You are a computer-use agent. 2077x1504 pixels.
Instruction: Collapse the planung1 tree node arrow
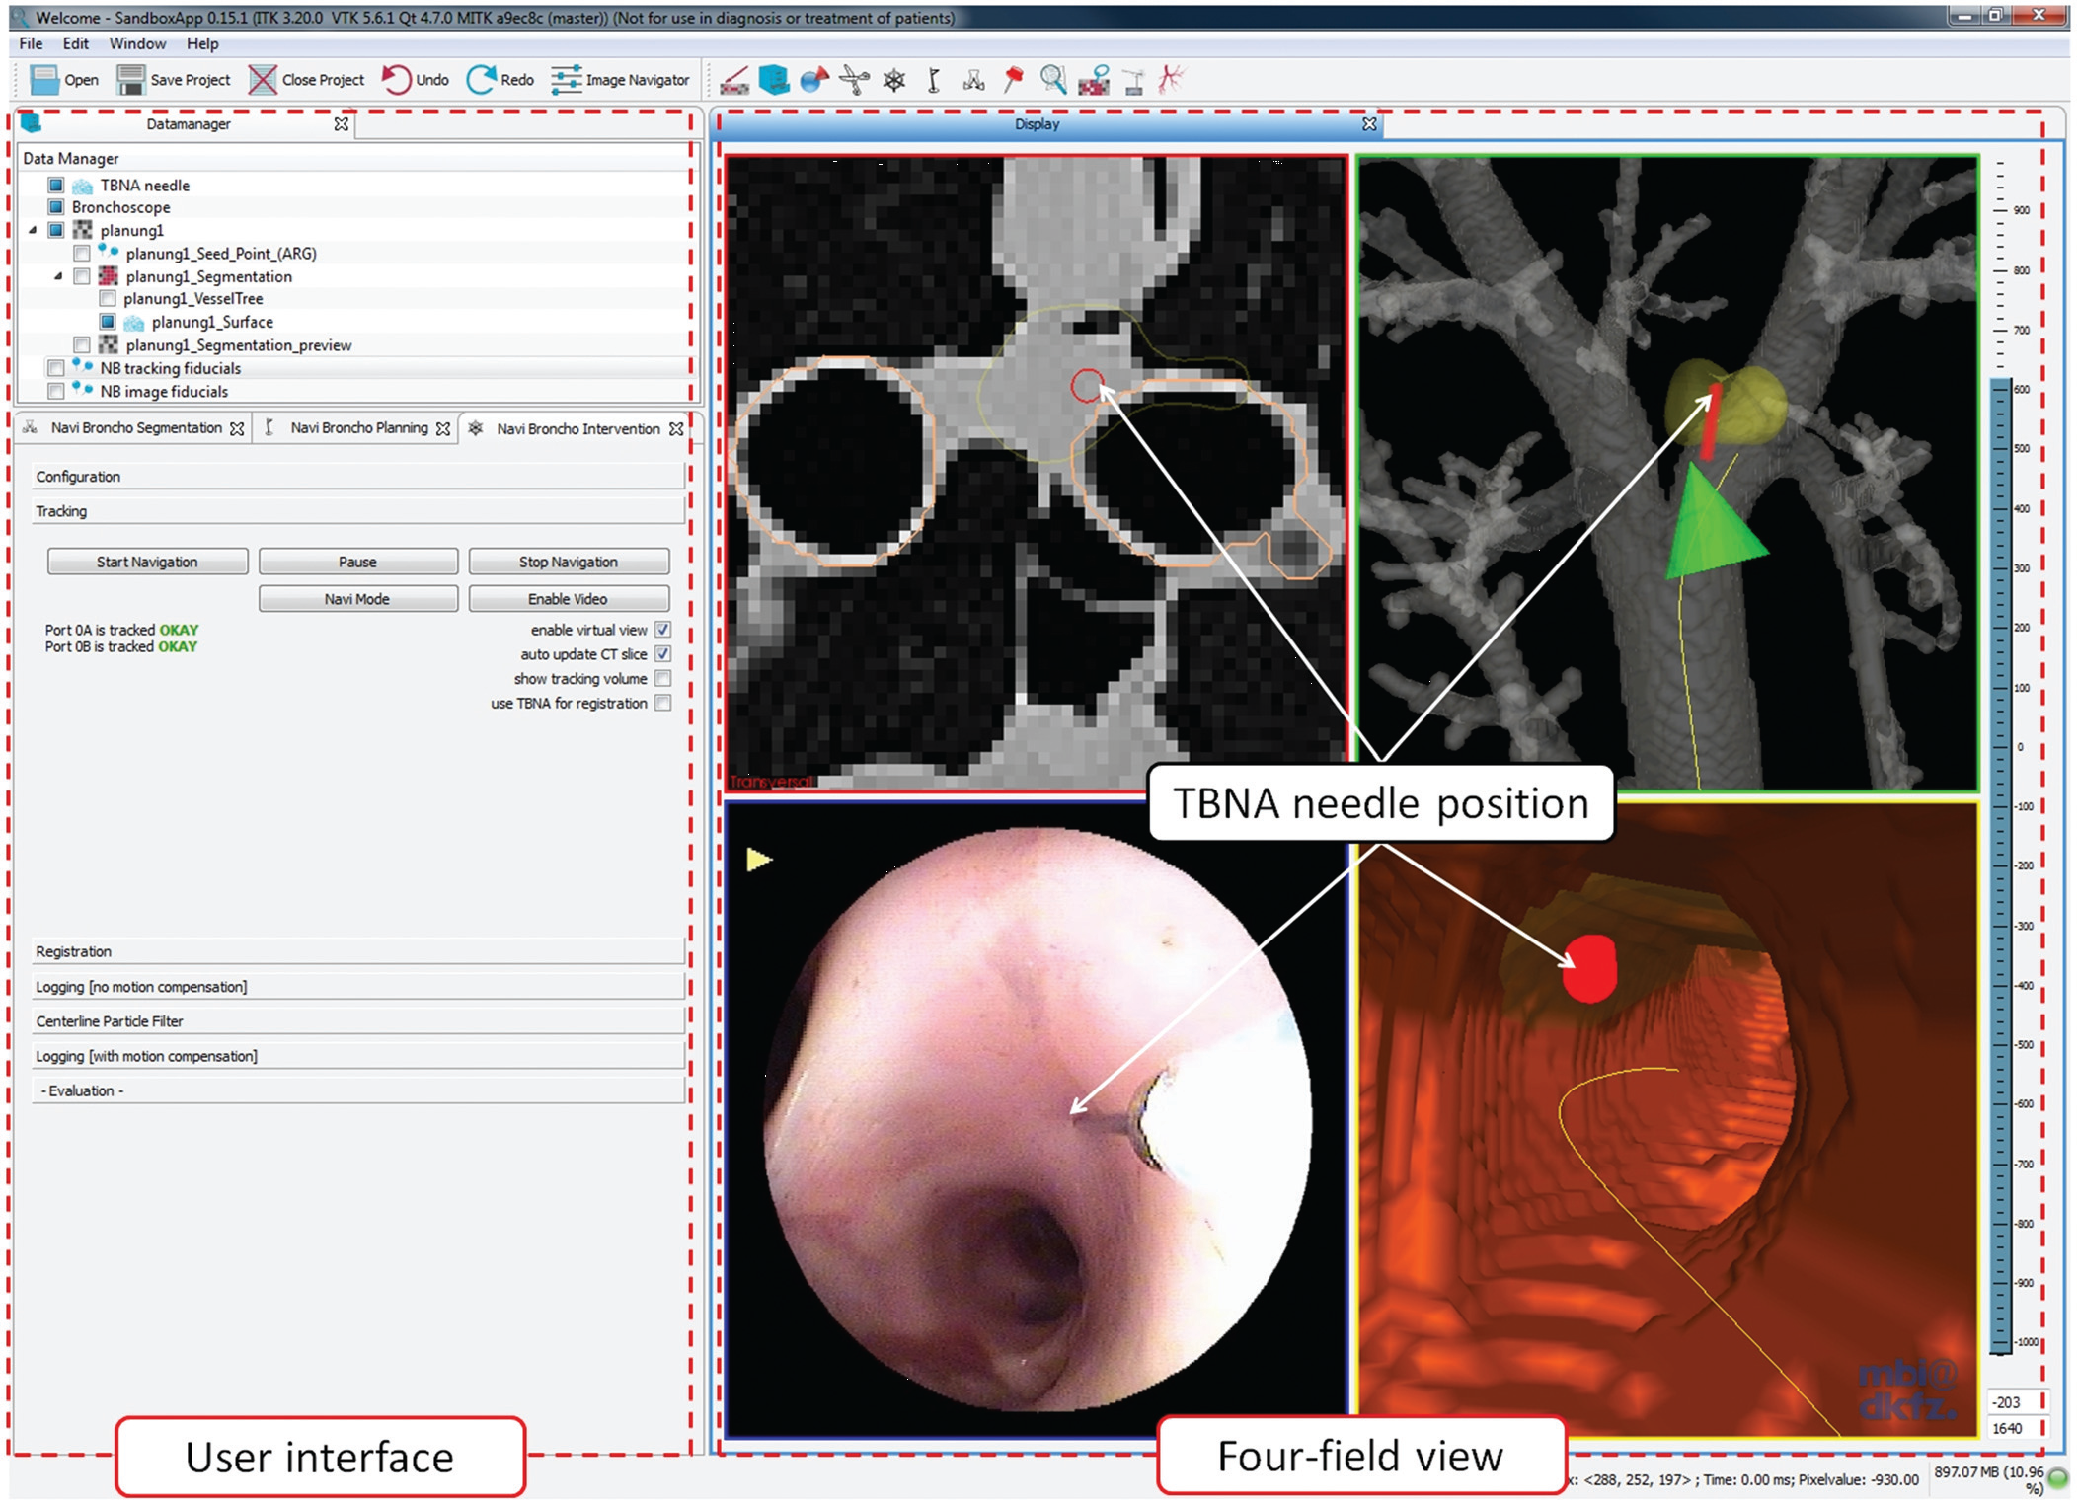click(x=33, y=230)
